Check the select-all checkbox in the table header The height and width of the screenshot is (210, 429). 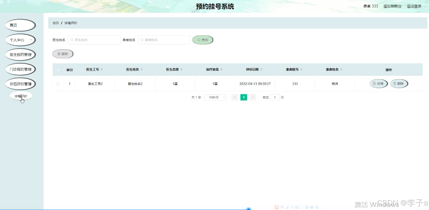58,70
